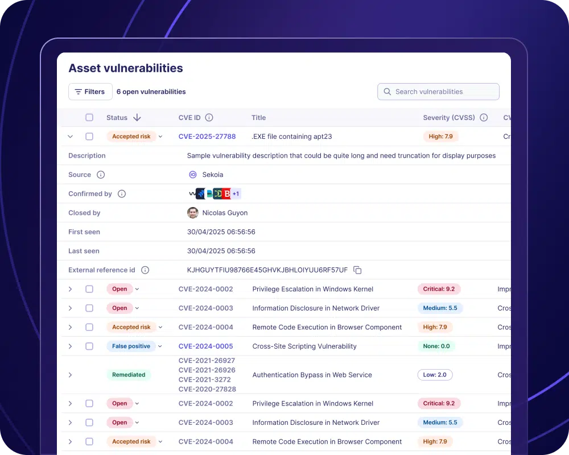Screen dimensions: 569x455
Task: Collapse the expanded CVE-2025-27788 row
Action: click(71, 136)
